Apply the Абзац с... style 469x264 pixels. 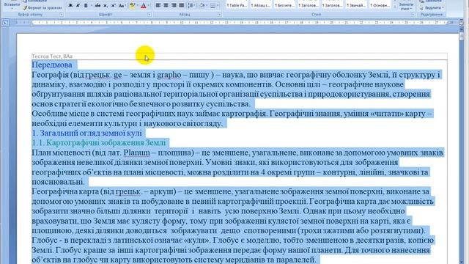coord(260,4)
